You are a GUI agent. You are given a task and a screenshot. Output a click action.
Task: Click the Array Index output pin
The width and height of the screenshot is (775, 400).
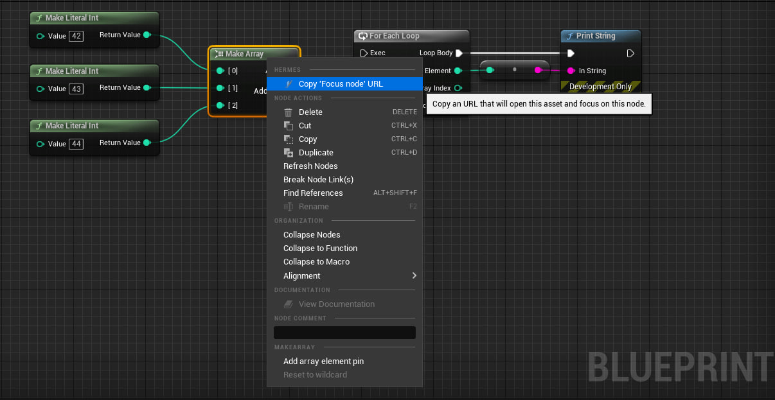[458, 88]
